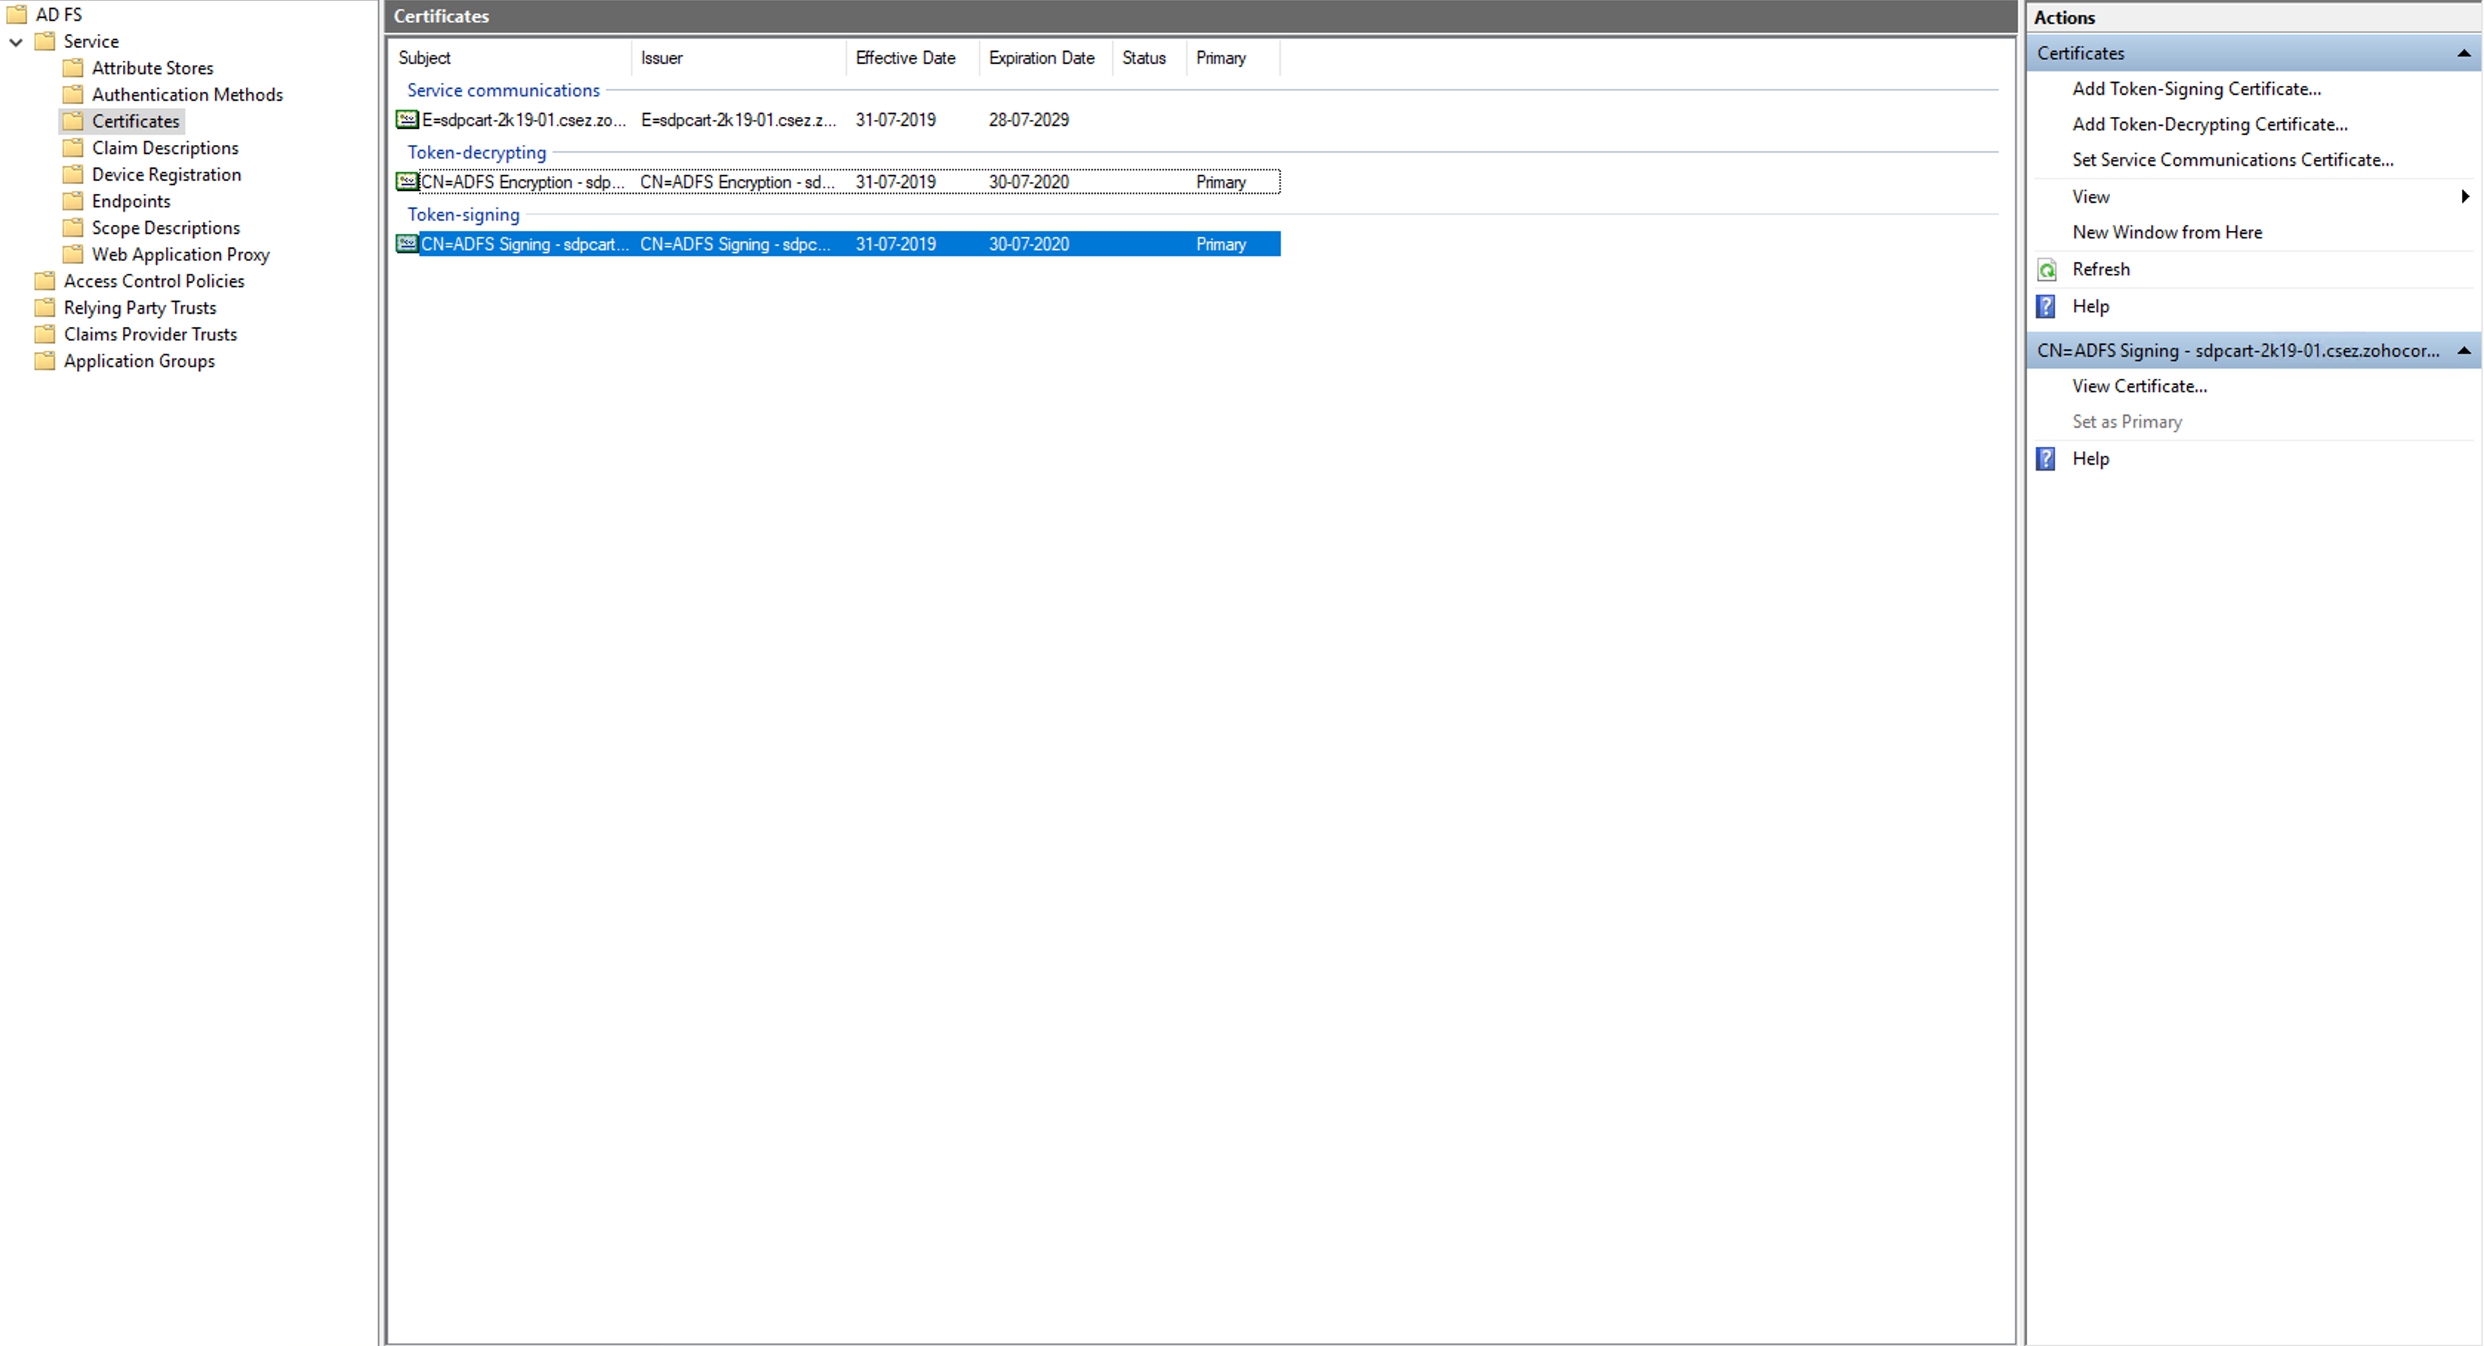Screen dimensions: 2484x1346
Task: Click Add Token-Signing Certificate
Action: (2196, 89)
